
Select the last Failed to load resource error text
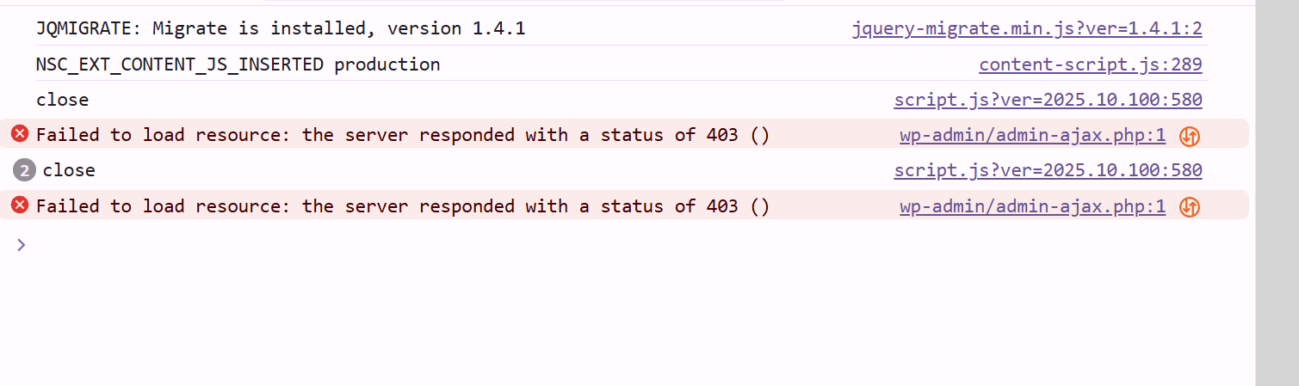pos(402,206)
